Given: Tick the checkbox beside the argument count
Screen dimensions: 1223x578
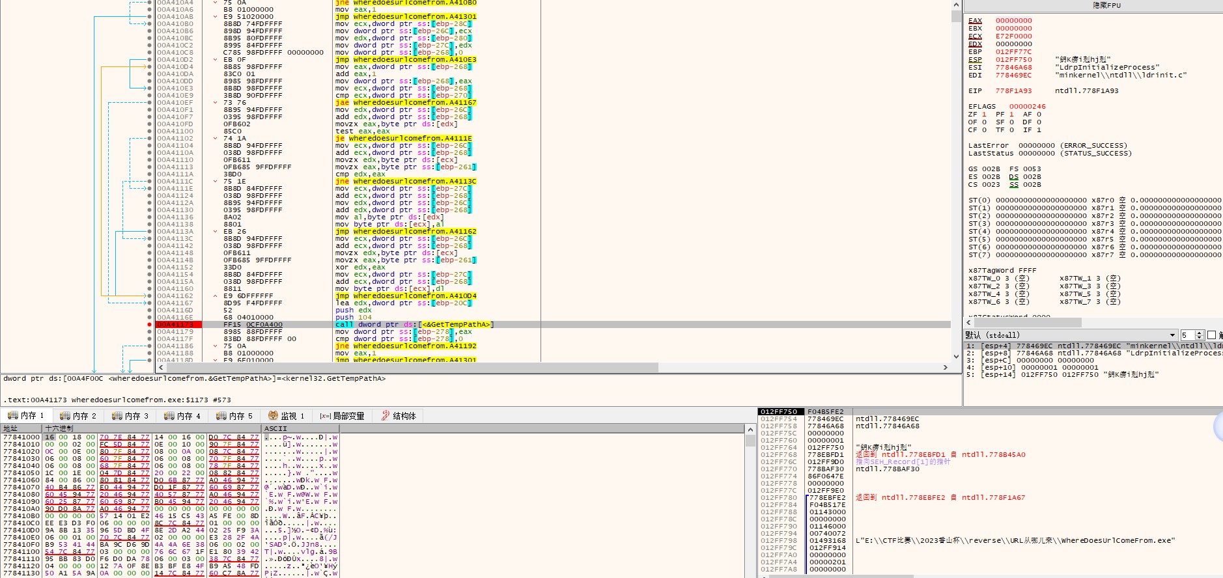Looking at the screenshot, I should (1212, 335).
